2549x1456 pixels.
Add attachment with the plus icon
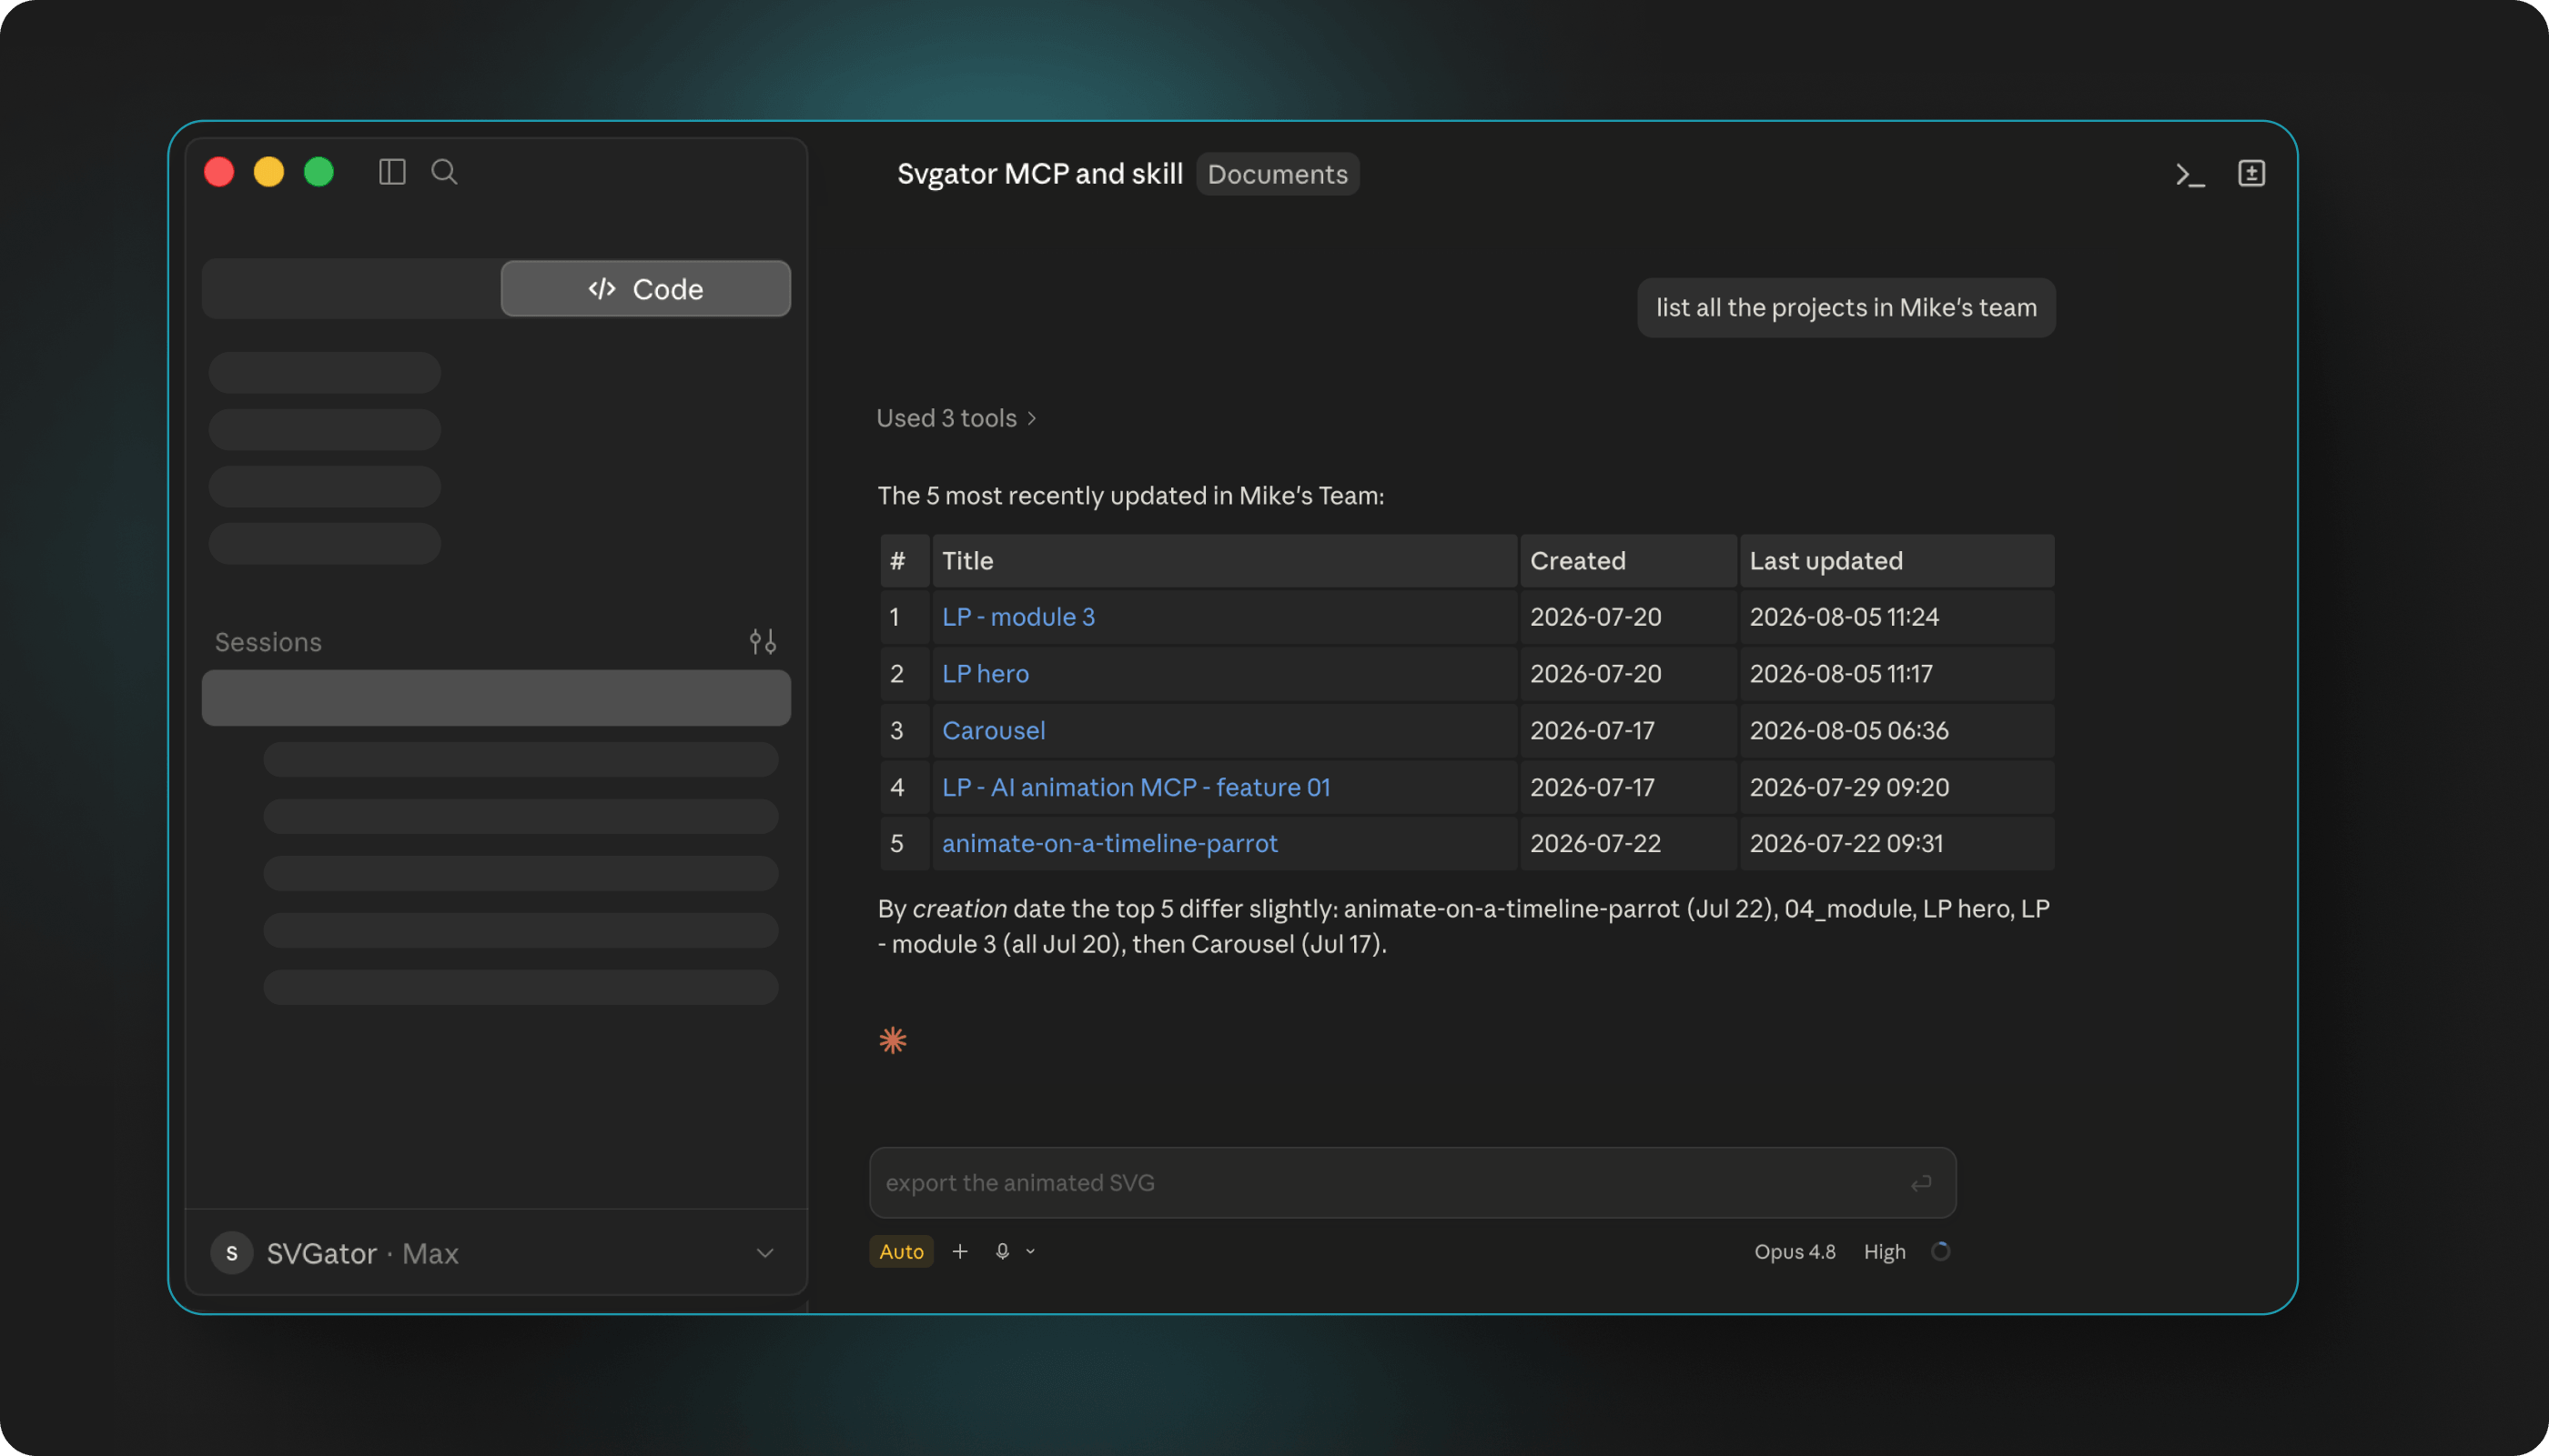959,1251
